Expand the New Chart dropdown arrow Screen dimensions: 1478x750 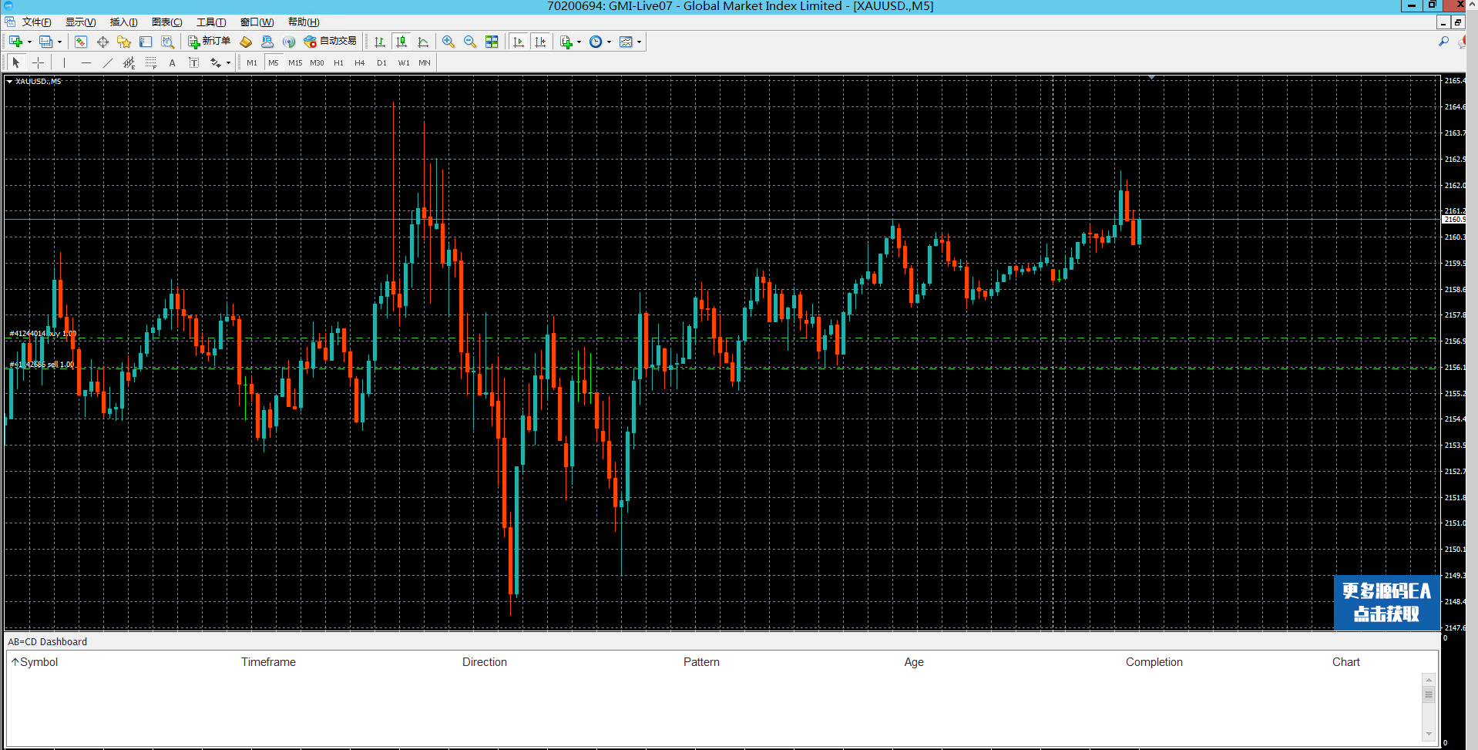coord(29,42)
